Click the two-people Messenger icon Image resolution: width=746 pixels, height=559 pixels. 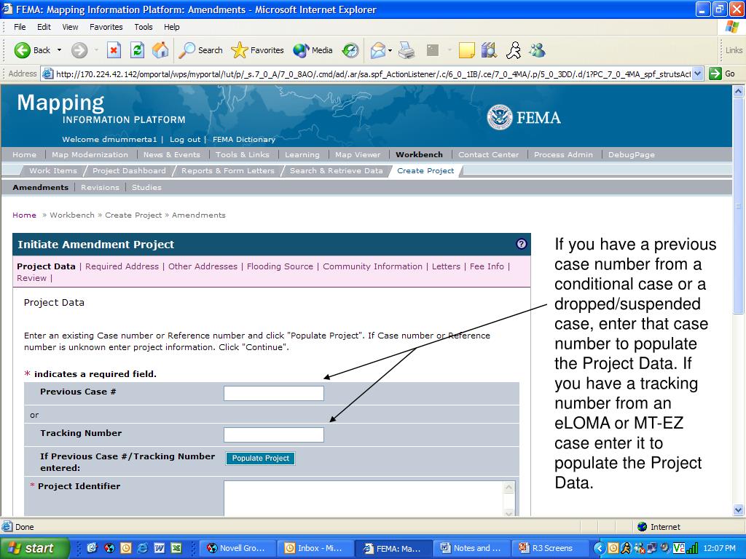[x=537, y=50]
